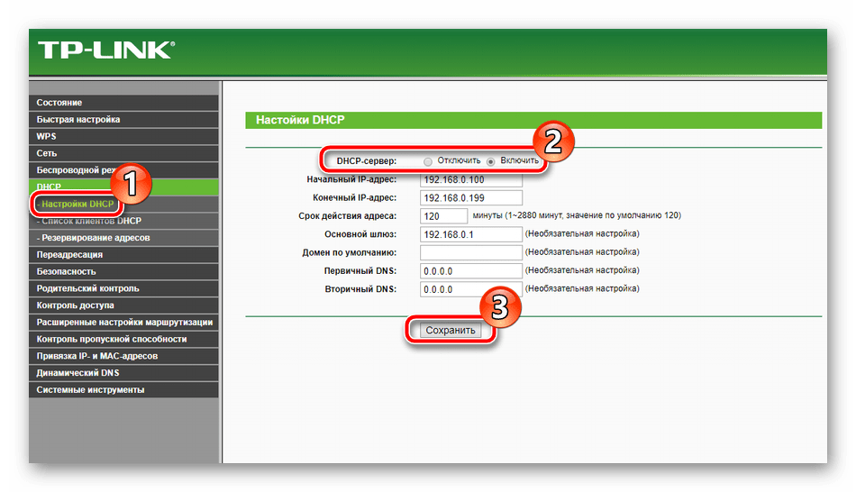The height and width of the screenshot is (492, 856).
Task: Select the DHCP menu section
Action: [123, 187]
